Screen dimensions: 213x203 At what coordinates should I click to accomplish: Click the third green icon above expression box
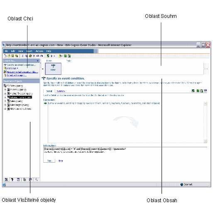click(x=202, y=91)
